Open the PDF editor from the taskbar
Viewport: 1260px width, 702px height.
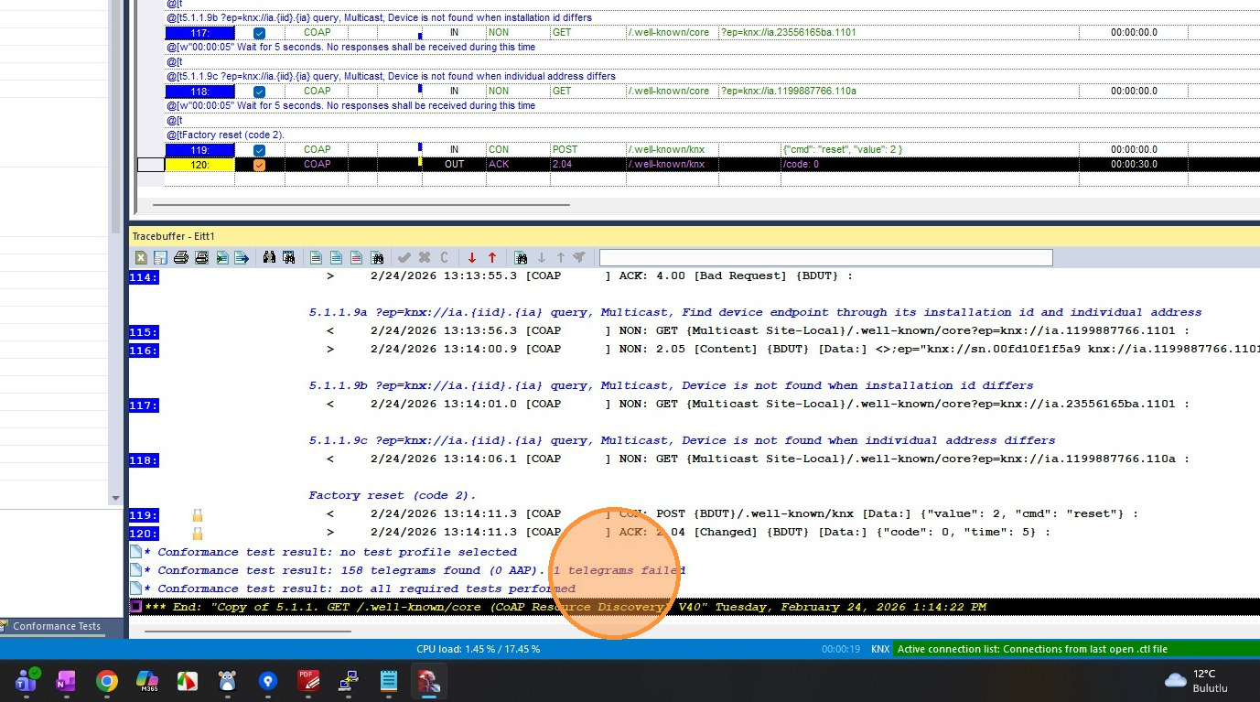(308, 681)
